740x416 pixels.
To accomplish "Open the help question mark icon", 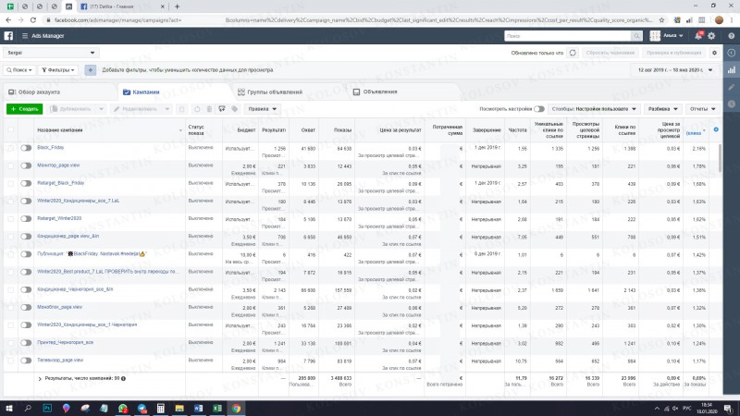I will coord(731,36).
